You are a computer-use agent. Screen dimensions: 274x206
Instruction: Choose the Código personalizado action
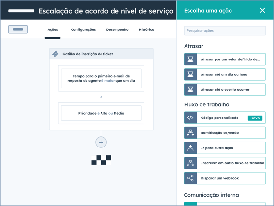point(225,118)
